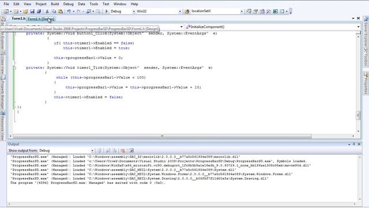
Task: Open the View menu
Action: tap(27, 4)
